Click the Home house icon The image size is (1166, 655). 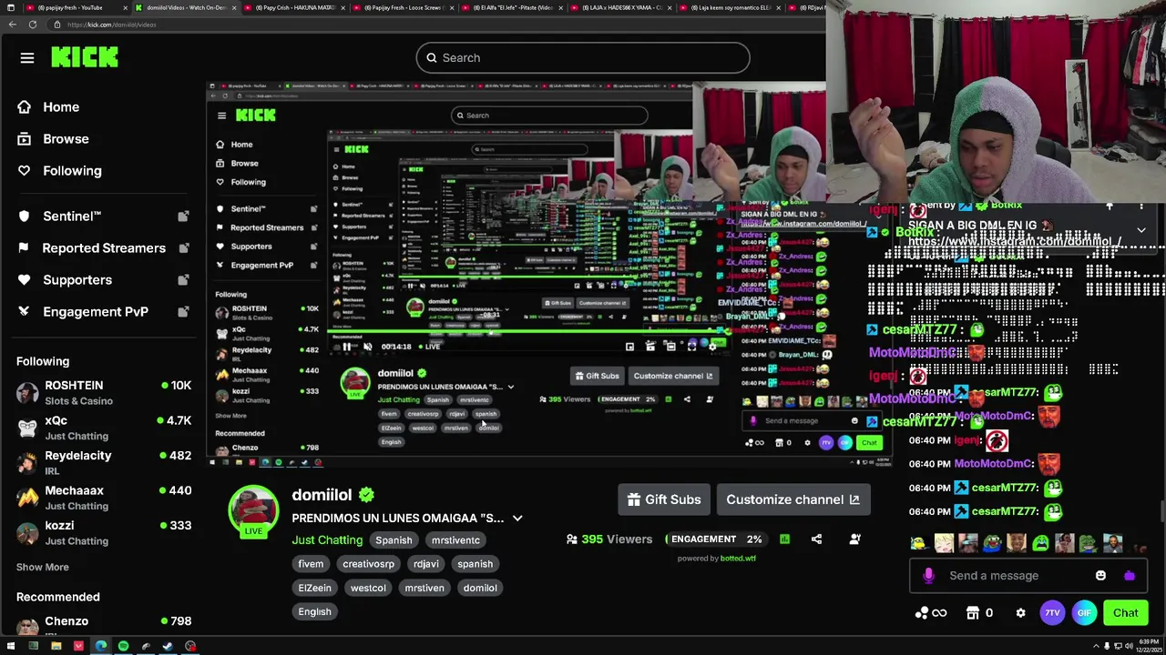click(24, 106)
